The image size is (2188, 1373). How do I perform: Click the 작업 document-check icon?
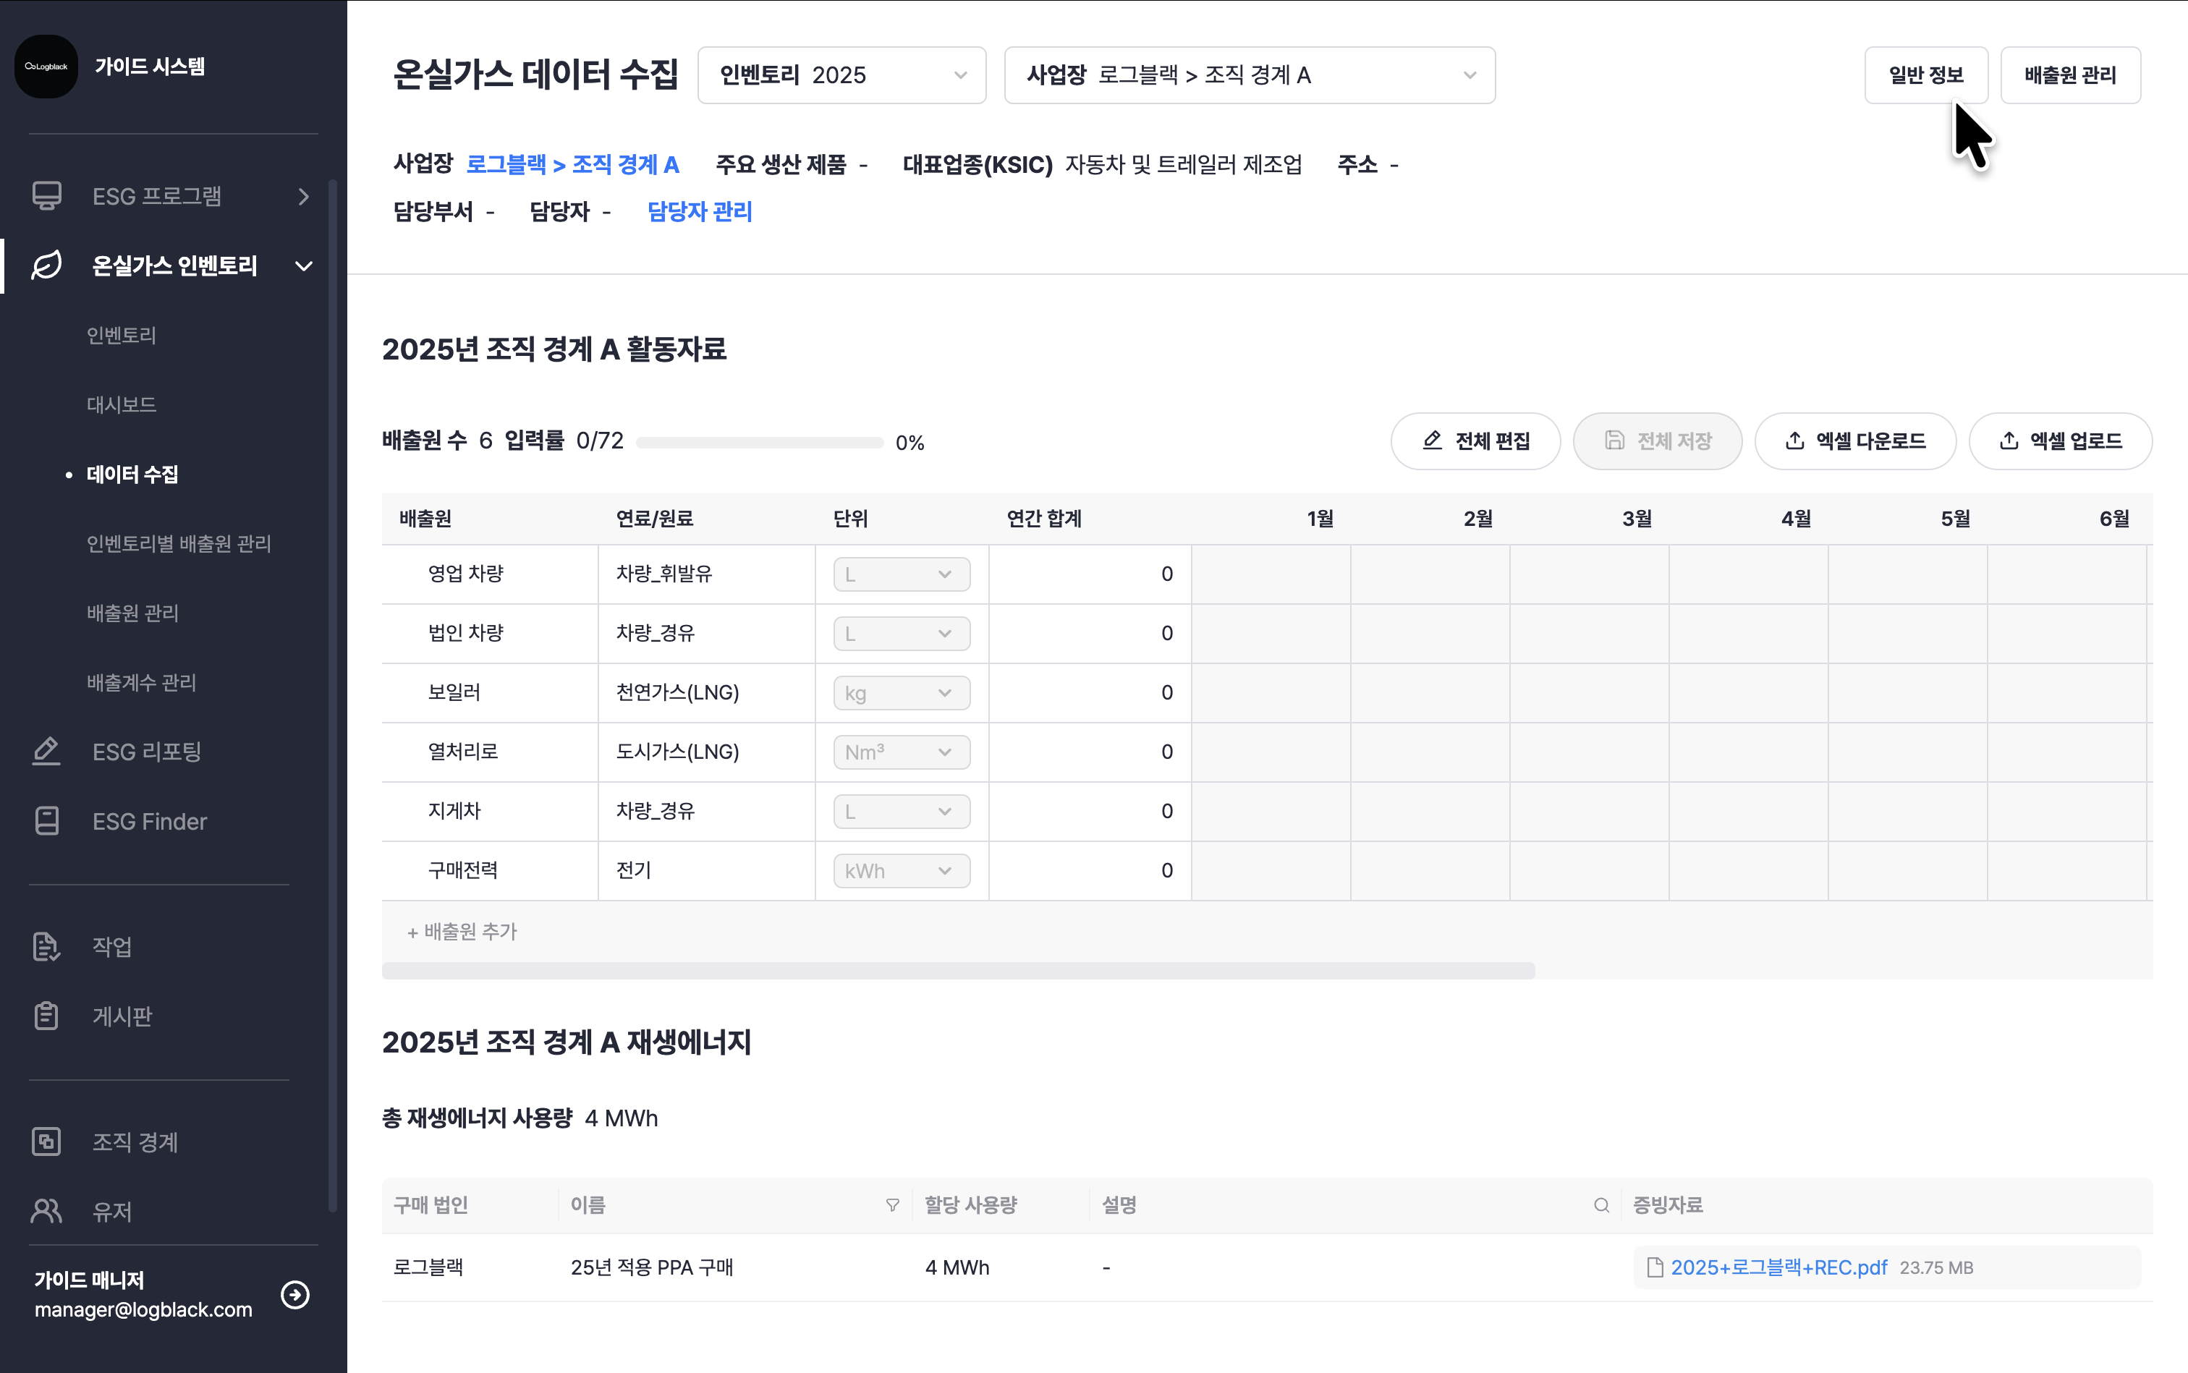(x=46, y=946)
